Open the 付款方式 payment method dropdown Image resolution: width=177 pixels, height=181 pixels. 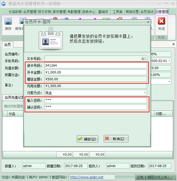coord(145,93)
